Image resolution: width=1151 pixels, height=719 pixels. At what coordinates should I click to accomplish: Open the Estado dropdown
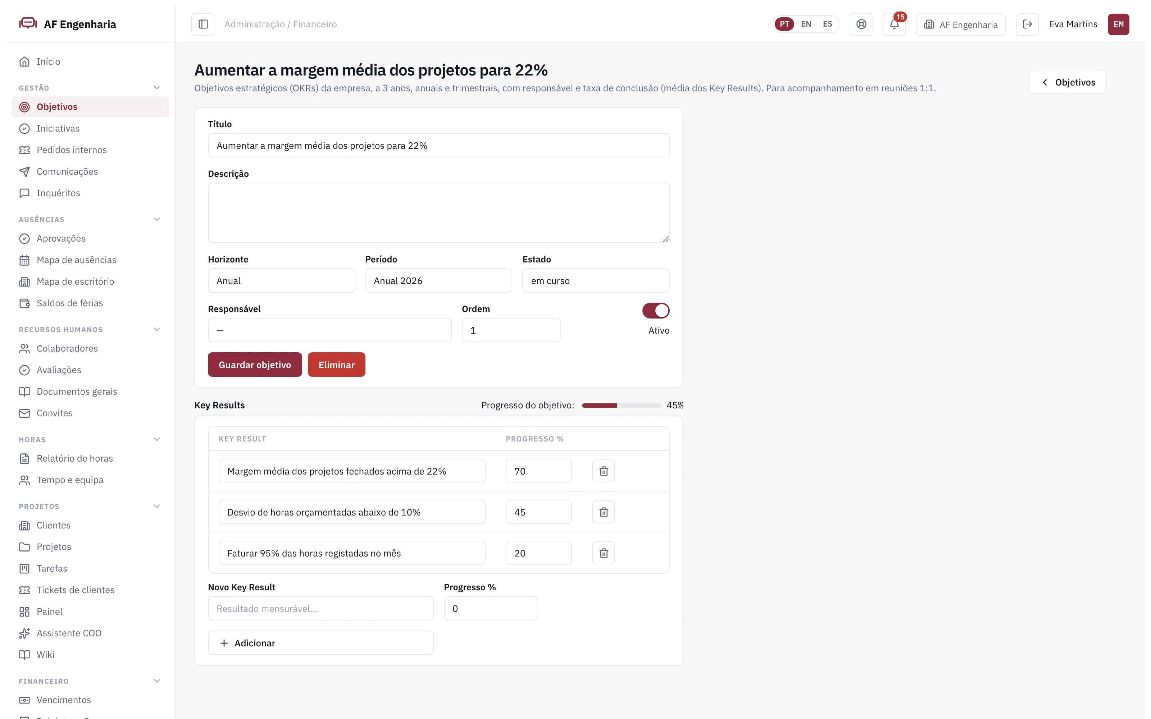pos(596,280)
